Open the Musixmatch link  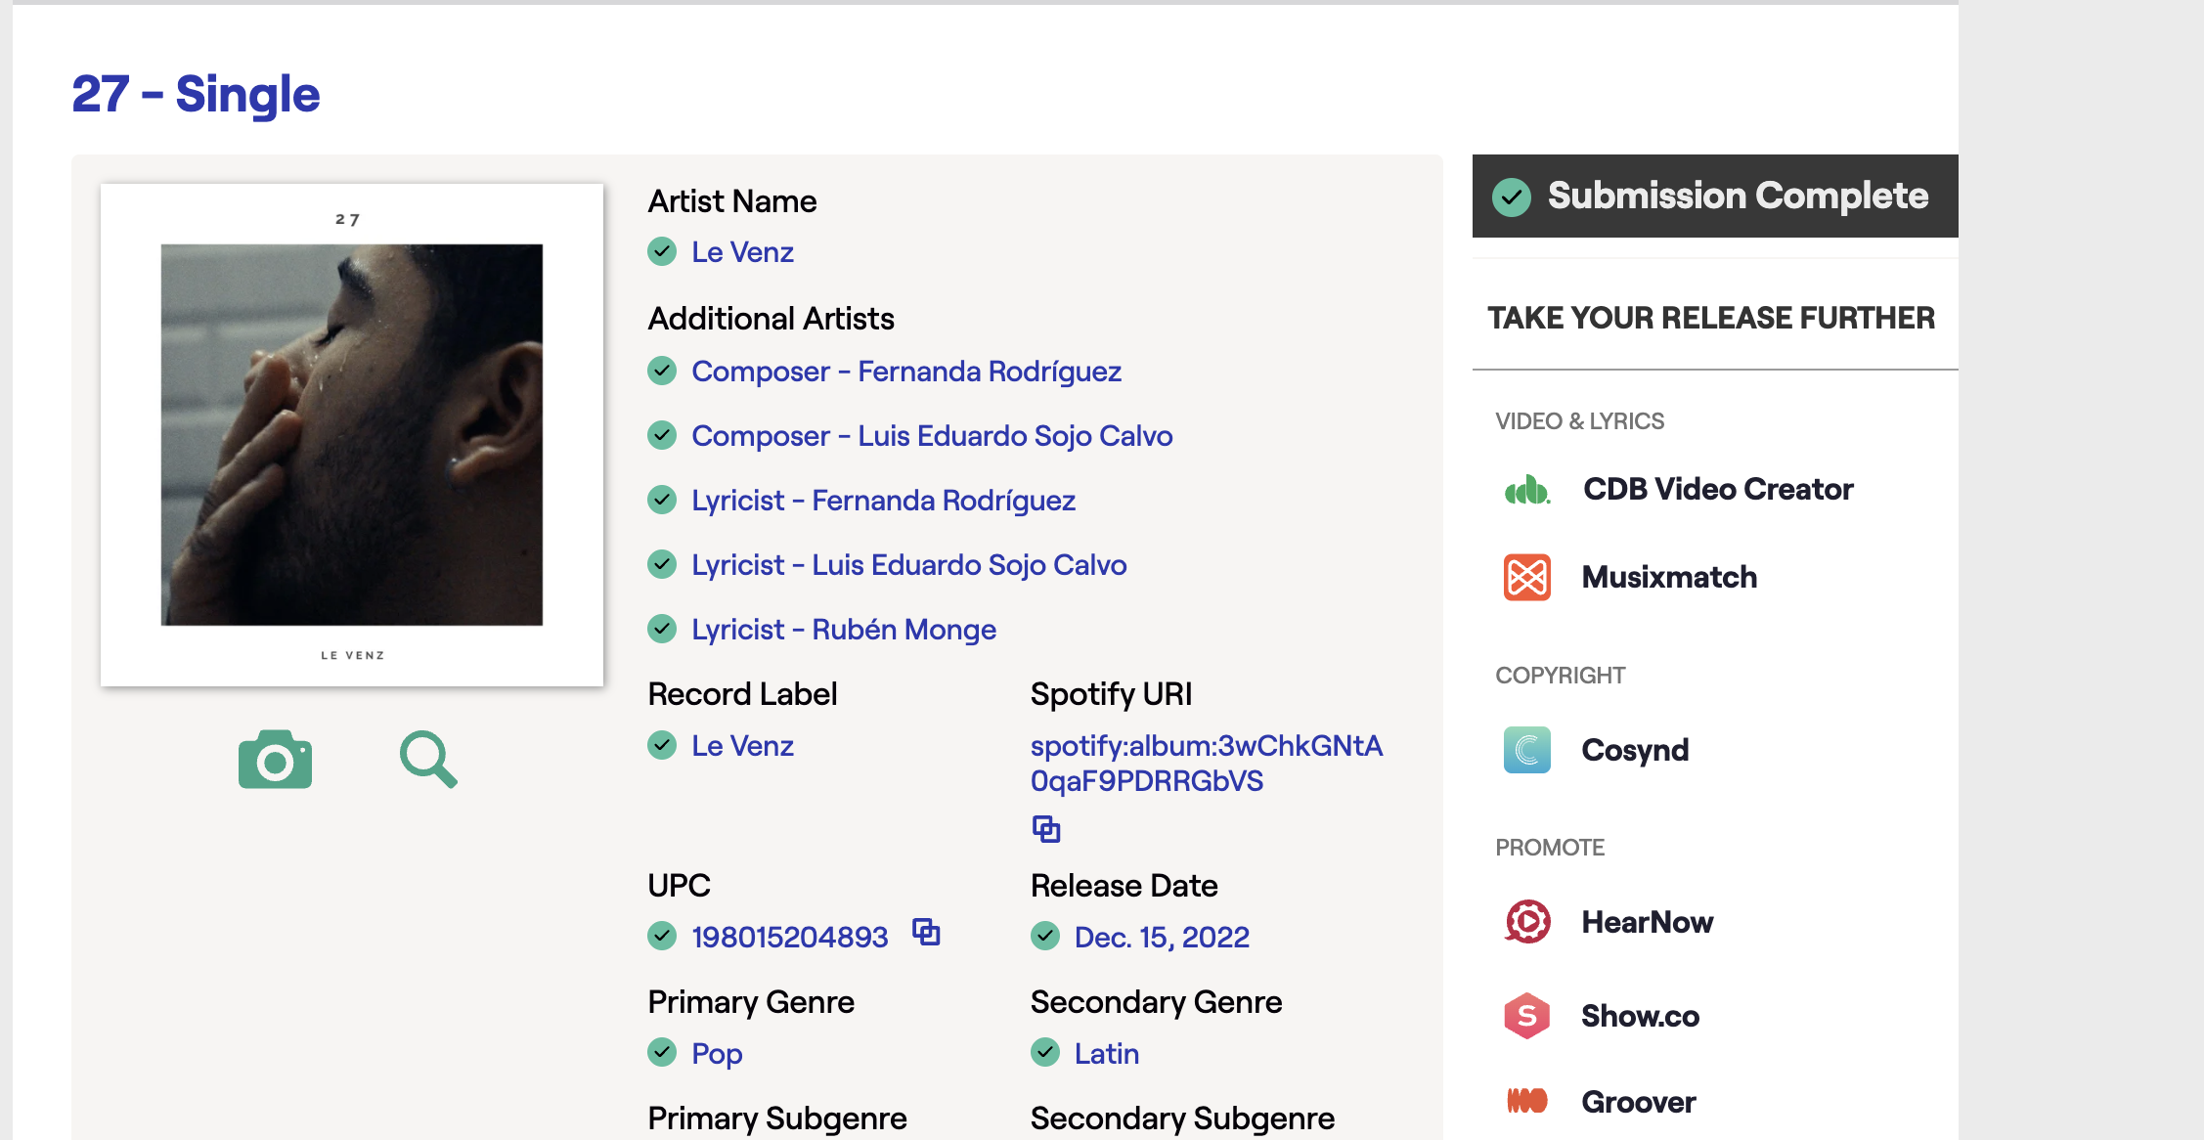[x=1669, y=577]
